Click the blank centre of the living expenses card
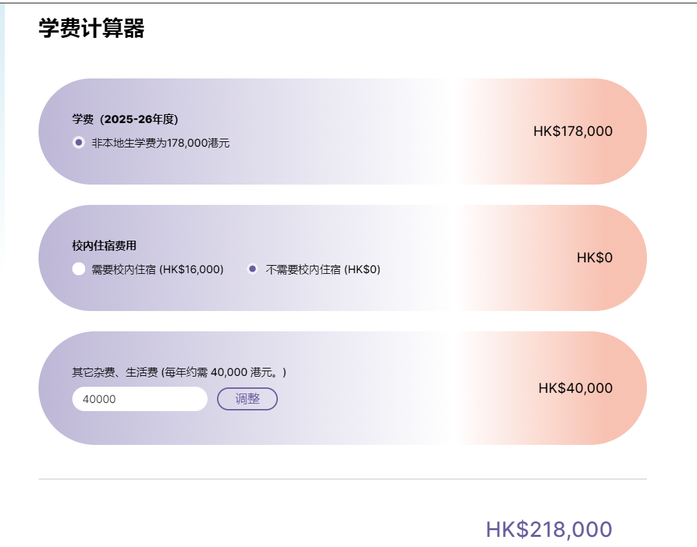Viewport: 697px width, 547px height. pyautogui.click(x=406, y=388)
